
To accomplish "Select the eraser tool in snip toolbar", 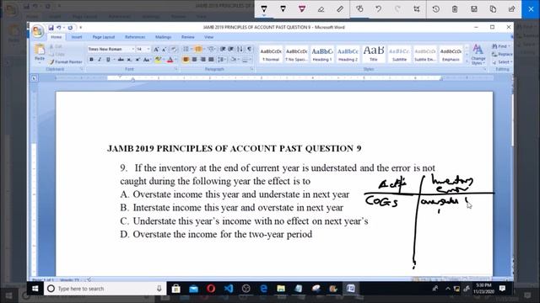I will pos(321,9).
